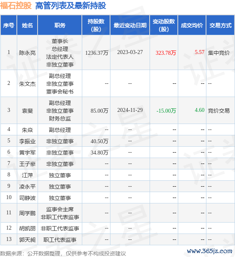Click 董事会秘书 in 朱文杰's row
Image resolution: width=235 pixels, height=257 pixels.
click(60, 92)
